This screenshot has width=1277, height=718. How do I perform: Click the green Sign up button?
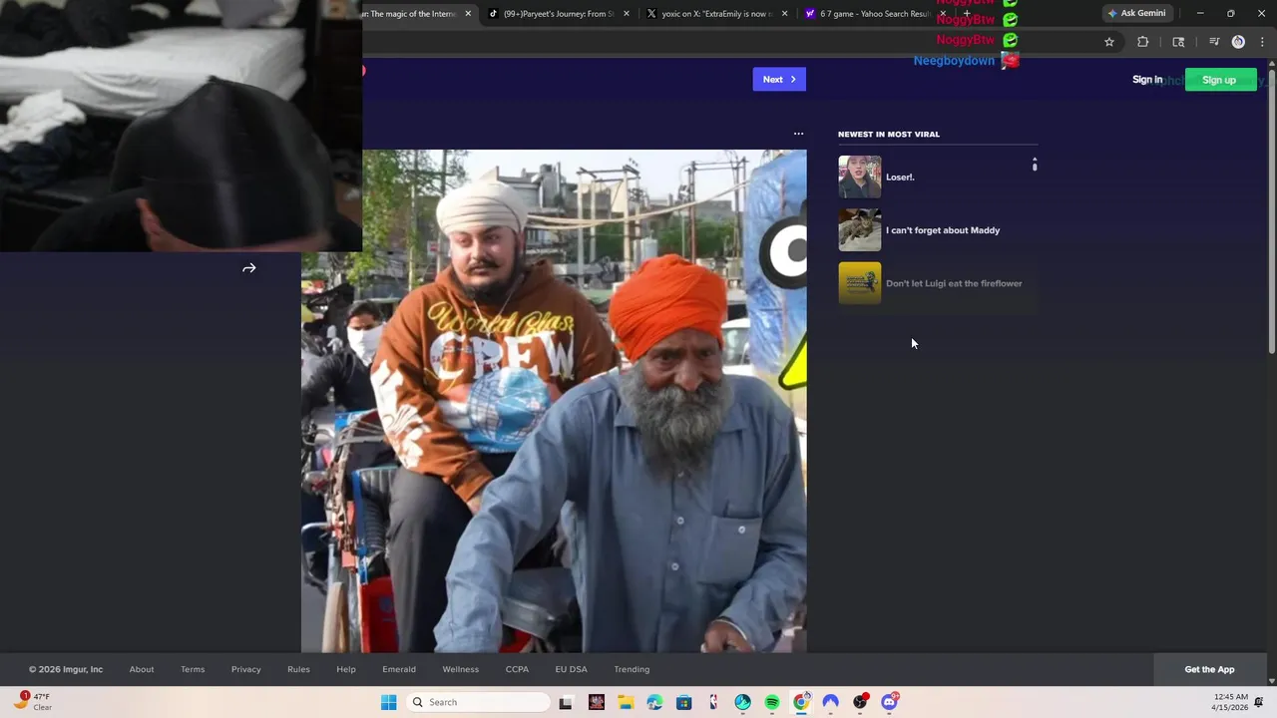[1219, 80]
